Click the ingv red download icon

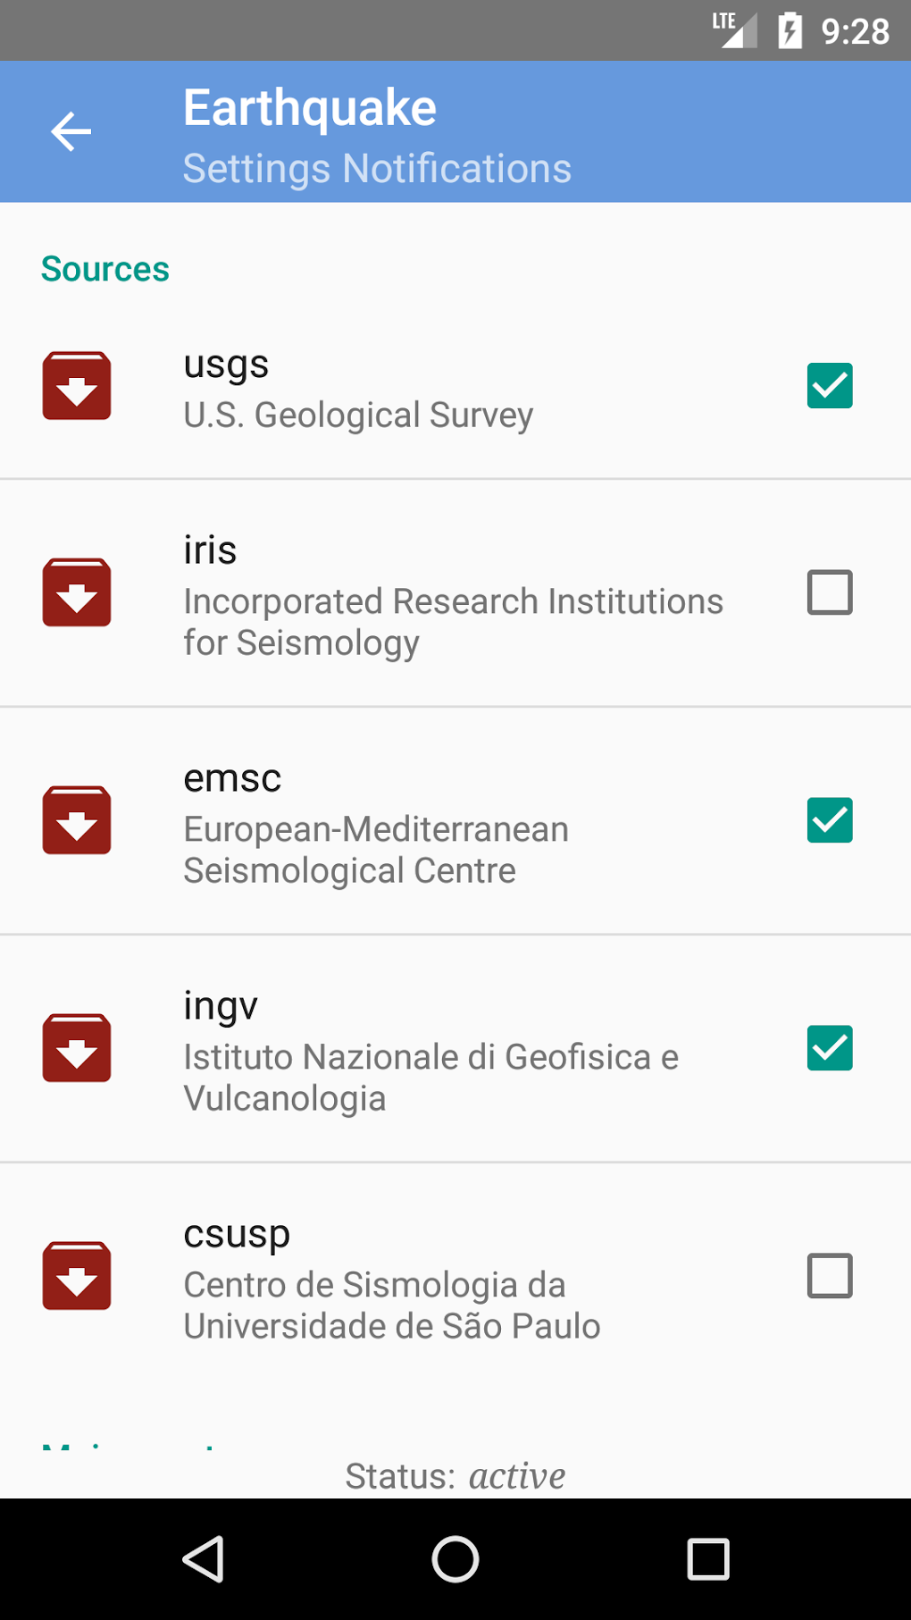tap(77, 1048)
